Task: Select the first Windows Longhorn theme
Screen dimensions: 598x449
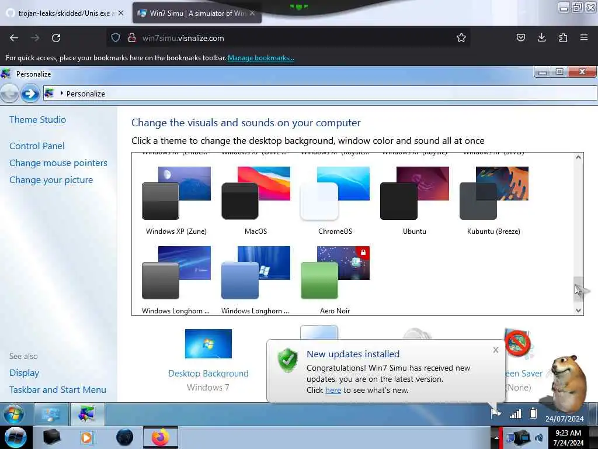Action: point(176,280)
